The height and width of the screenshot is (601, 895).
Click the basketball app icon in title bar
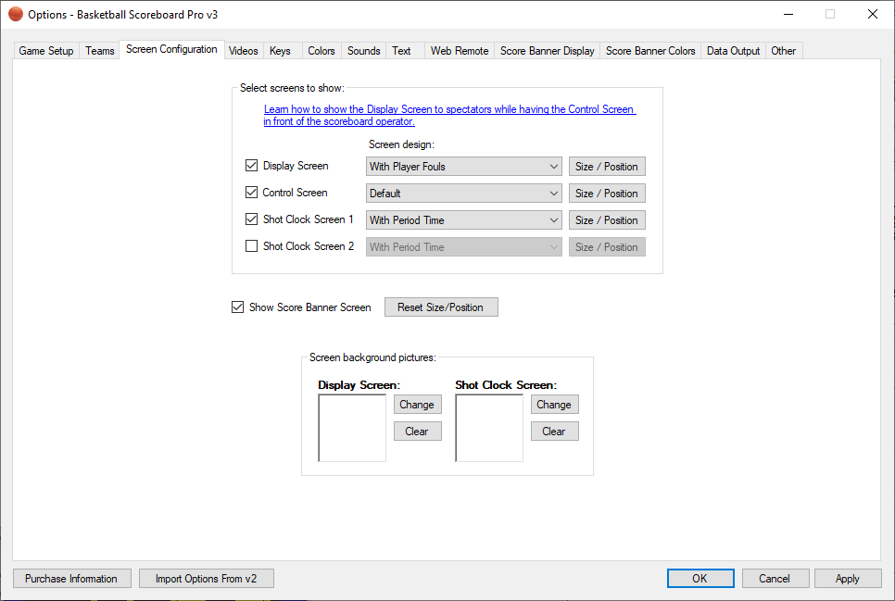point(16,14)
